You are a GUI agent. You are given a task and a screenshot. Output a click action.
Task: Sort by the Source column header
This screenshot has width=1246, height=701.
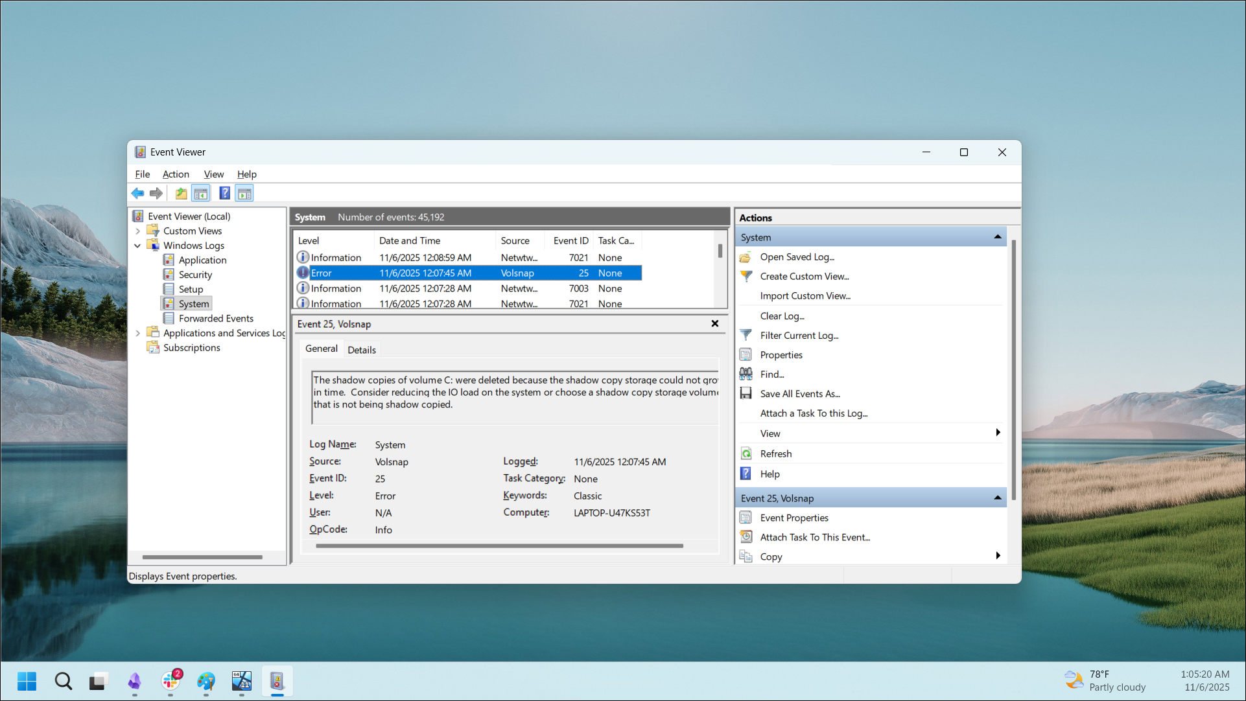520,241
